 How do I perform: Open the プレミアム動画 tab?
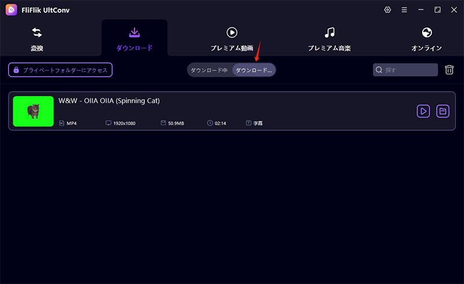click(x=231, y=38)
